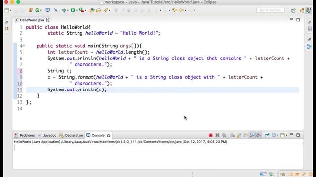Expand the Debug dropdown arrow
This screenshot has height=177, width=316.
click(68, 10)
